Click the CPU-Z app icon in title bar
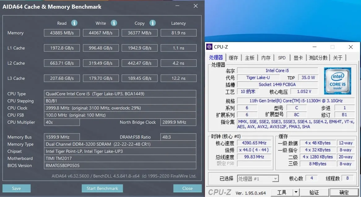The image size is (361, 197). (209, 47)
